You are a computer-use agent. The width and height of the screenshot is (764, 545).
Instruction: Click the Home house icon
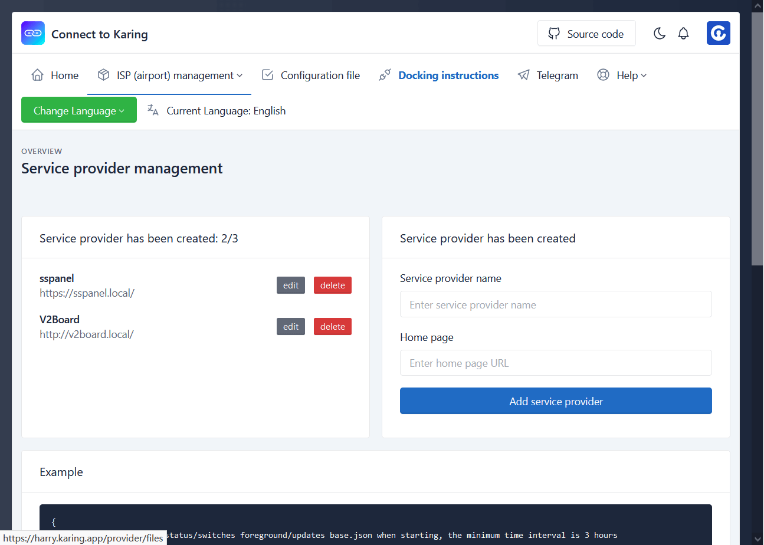tap(38, 75)
